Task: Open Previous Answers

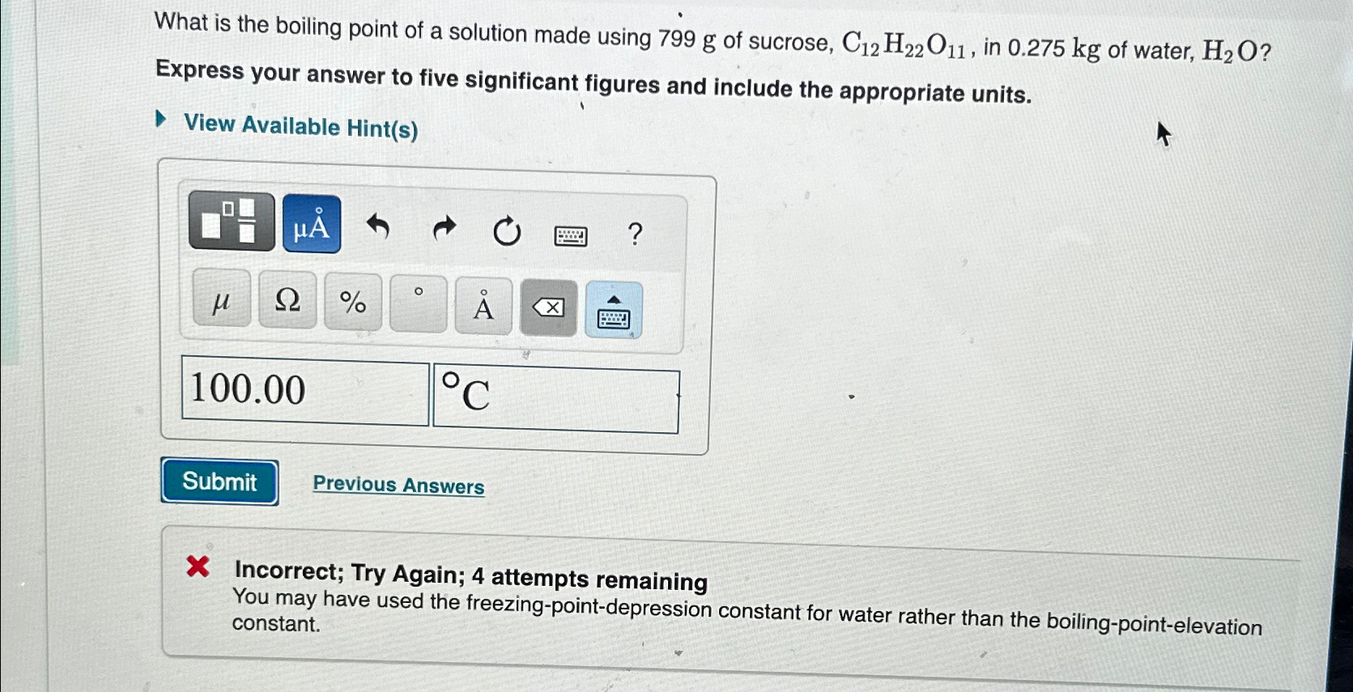Action: pos(398,486)
